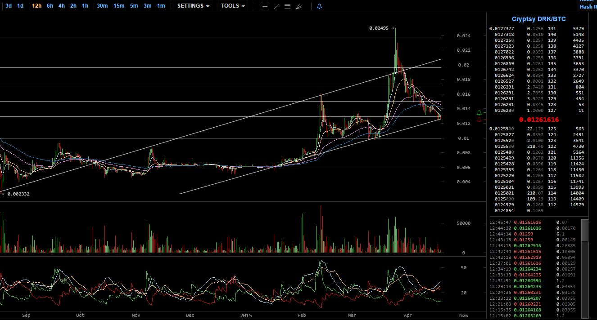Select bid order row 0125500
The height and width of the screenshot is (320, 597).
[537, 147]
